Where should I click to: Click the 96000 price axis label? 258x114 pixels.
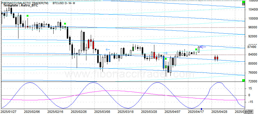[252, 27]
